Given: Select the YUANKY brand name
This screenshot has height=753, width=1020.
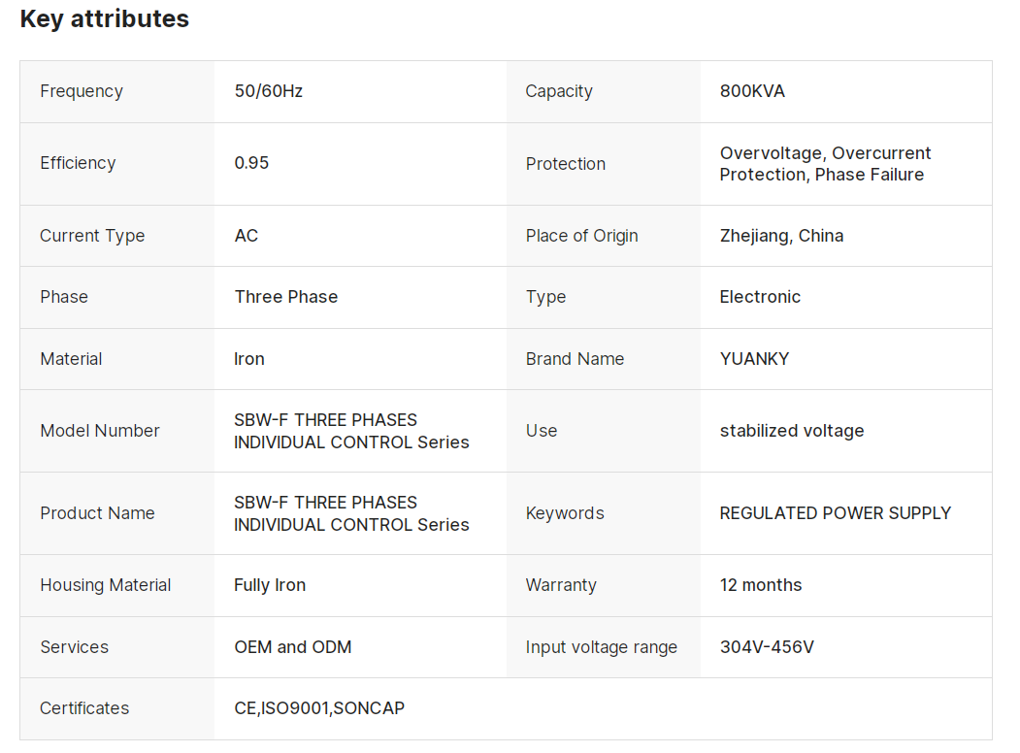Looking at the screenshot, I should 754,359.
